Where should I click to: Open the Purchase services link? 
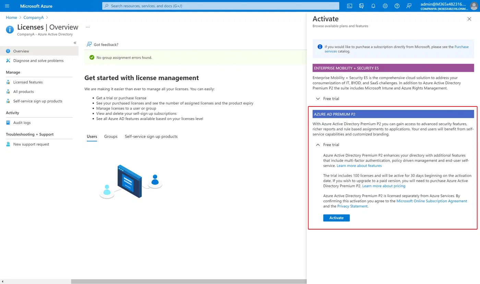pyautogui.click(x=461, y=47)
